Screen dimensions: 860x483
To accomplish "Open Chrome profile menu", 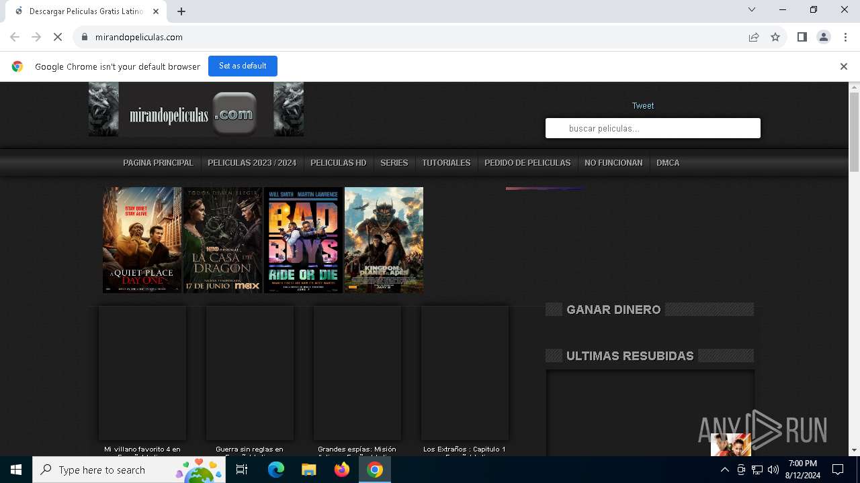I will click(824, 37).
